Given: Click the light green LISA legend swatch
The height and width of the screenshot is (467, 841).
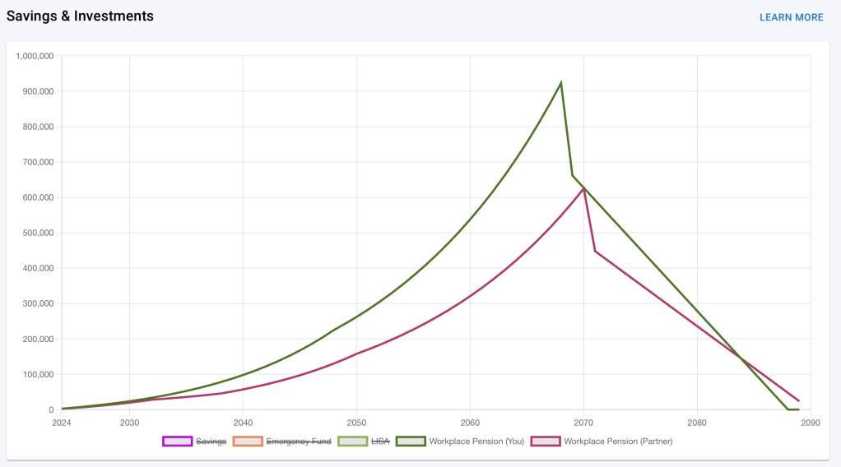Looking at the screenshot, I should 353,442.
